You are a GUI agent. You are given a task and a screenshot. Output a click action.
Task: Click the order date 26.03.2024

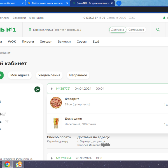coord(83,158)
